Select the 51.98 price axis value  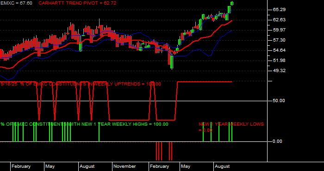coord(280,60)
